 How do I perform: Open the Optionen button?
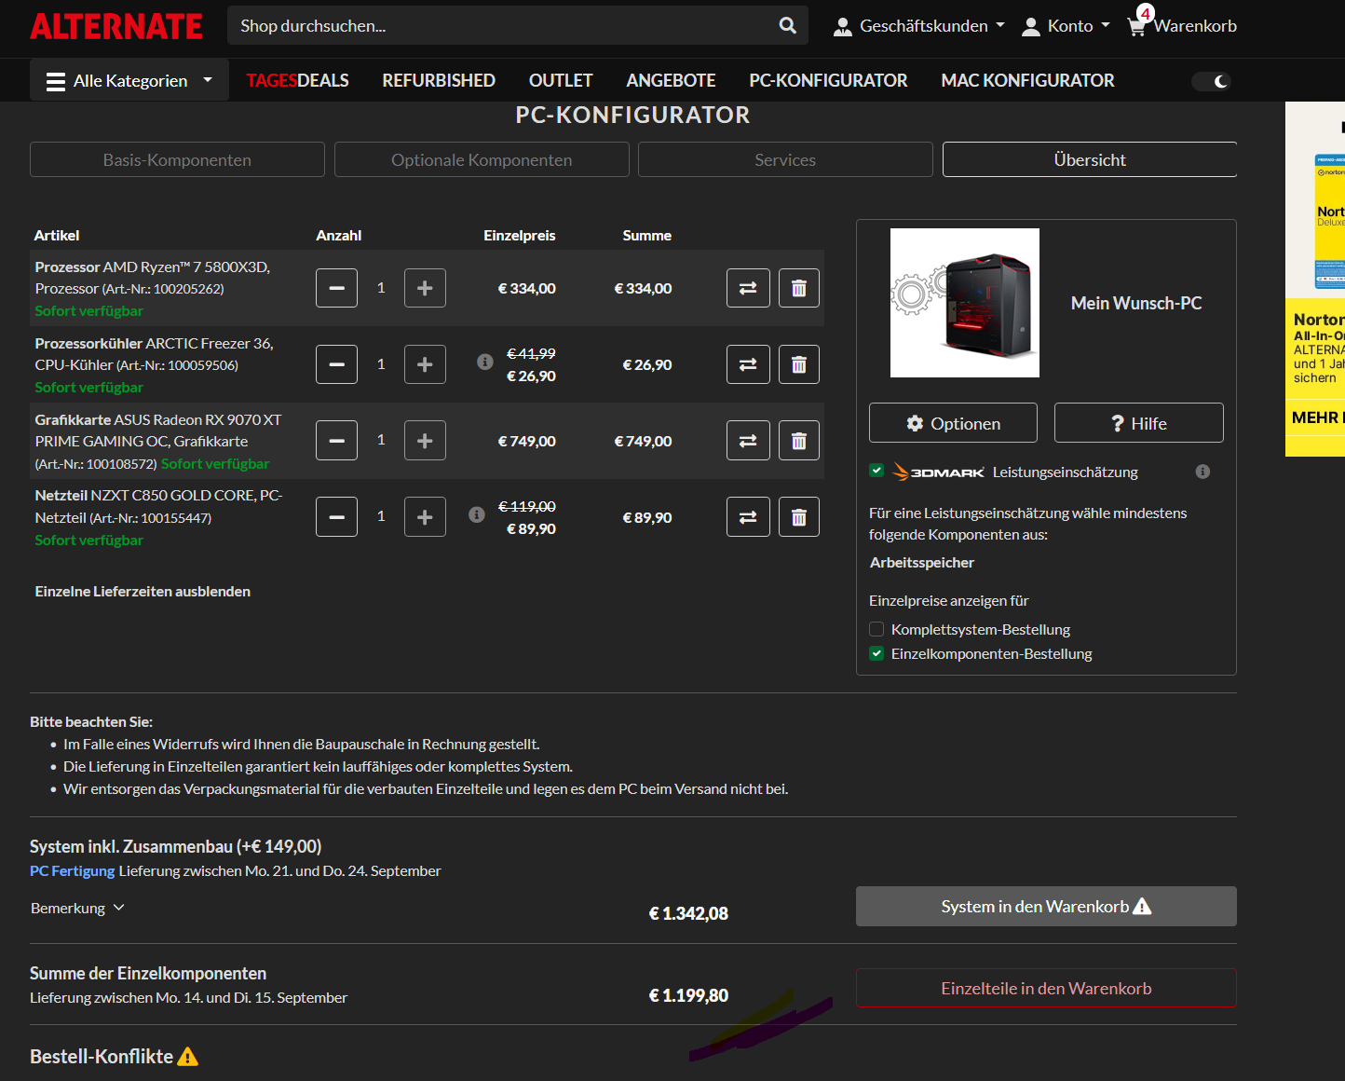(x=953, y=423)
